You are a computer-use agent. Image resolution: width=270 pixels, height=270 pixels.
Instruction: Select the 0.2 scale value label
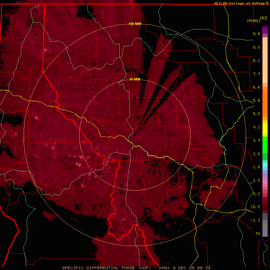tap(256, 194)
